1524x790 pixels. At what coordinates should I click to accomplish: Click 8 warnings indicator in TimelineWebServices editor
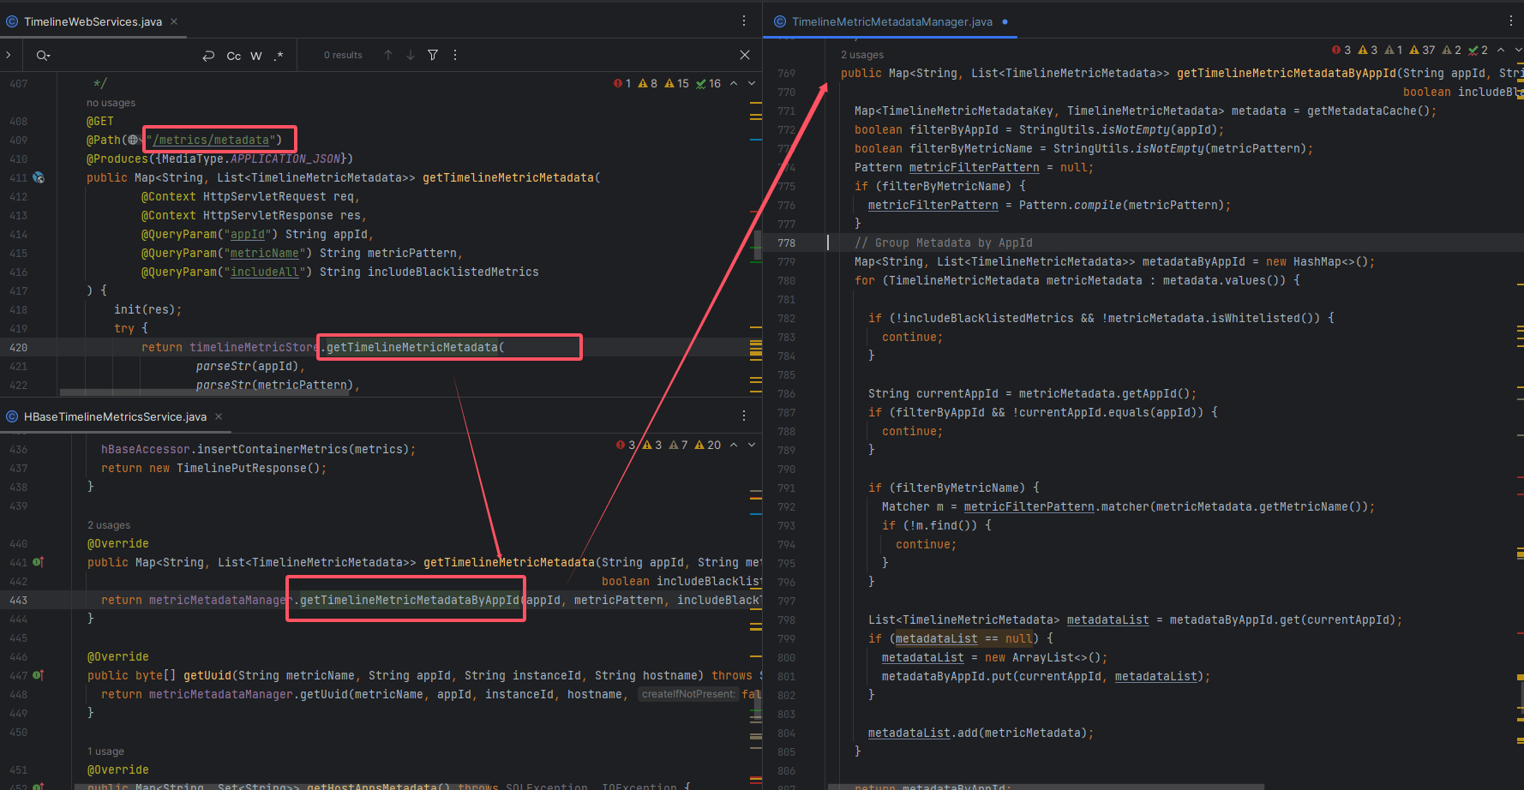coord(648,83)
